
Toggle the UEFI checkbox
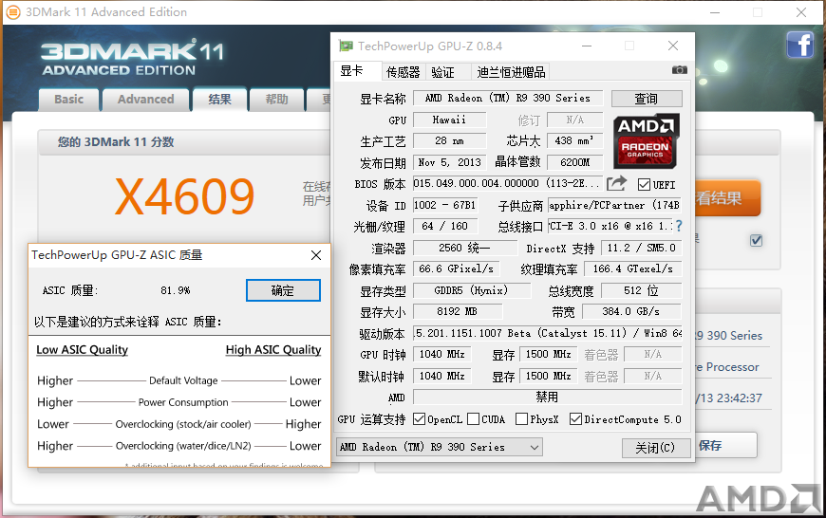pyautogui.click(x=644, y=184)
